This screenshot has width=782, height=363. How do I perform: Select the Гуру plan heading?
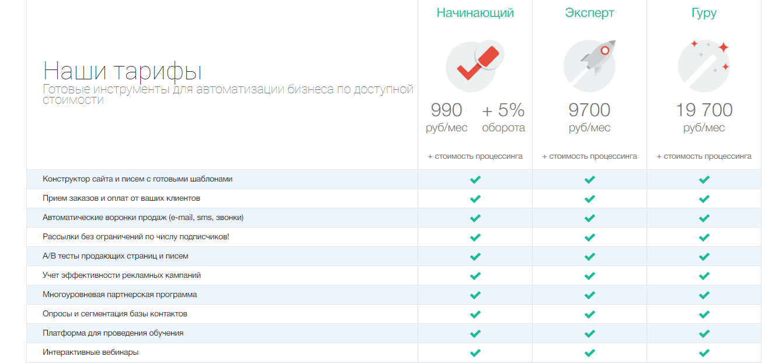click(704, 13)
